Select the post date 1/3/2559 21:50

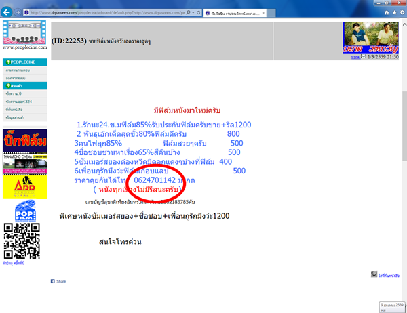(383, 56)
